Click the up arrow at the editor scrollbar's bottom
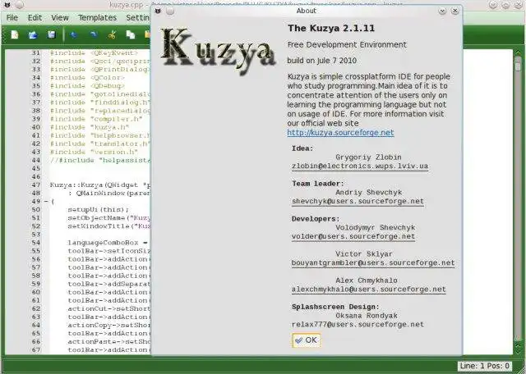This screenshot has height=374, width=526. coord(518,344)
